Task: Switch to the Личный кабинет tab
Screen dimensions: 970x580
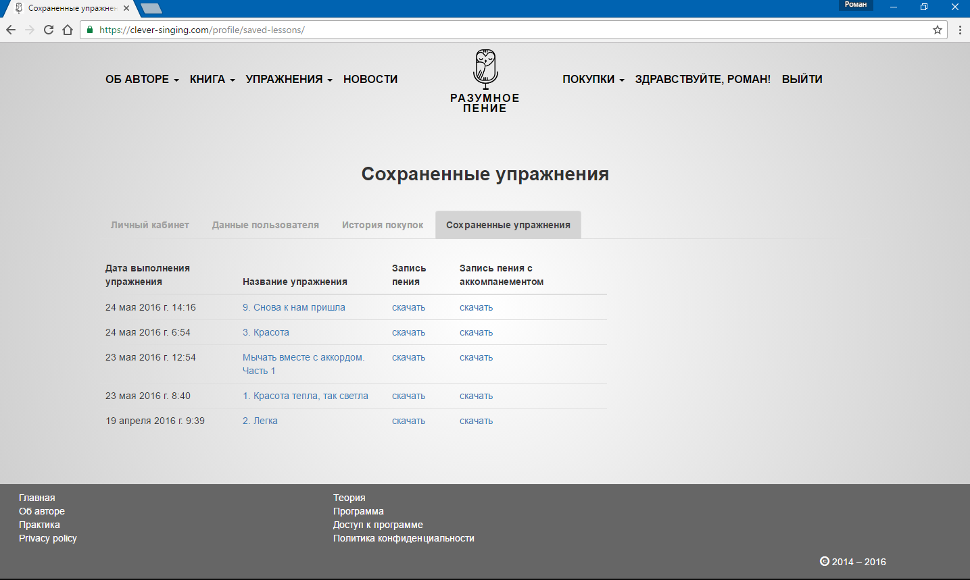Action: [x=150, y=225]
